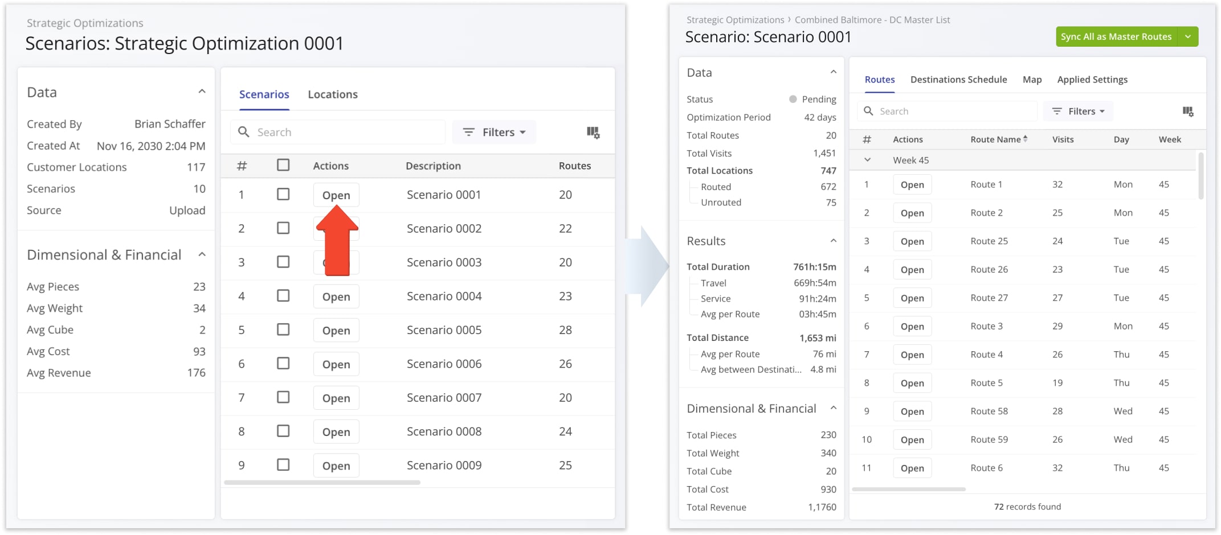Open Scenario 0005 with its Open button

click(336, 330)
